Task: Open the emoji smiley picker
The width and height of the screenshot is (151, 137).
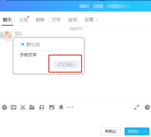Action: [x=5, y=107]
